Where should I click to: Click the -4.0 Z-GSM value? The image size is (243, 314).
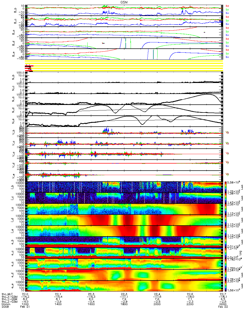tap(25, 302)
